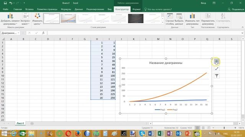Select row 10 header
Screen dimensions: 245x137
coord(3,76)
